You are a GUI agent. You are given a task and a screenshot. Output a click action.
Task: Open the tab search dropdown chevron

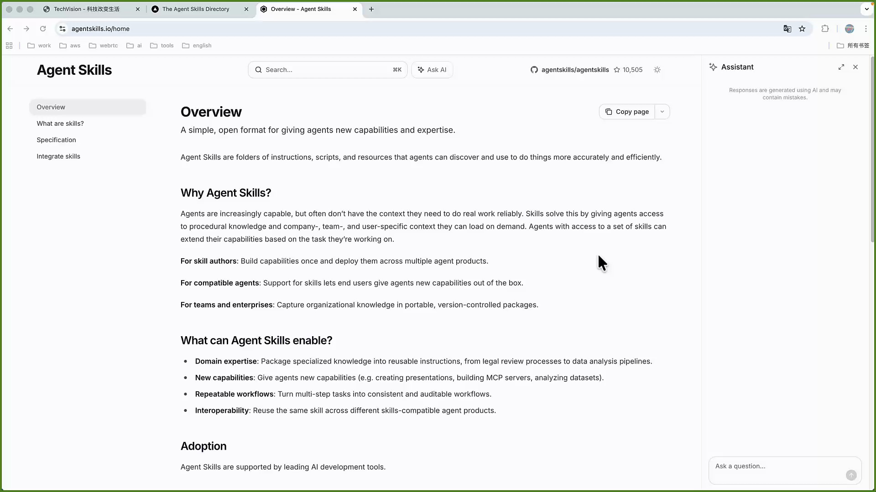point(866,9)
